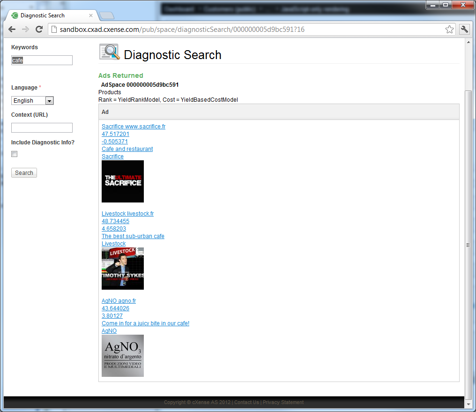Bookmark this page with the star icon

coord(449,30)
